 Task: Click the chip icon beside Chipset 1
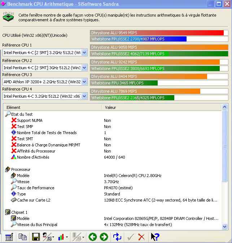tap(8, 212)
